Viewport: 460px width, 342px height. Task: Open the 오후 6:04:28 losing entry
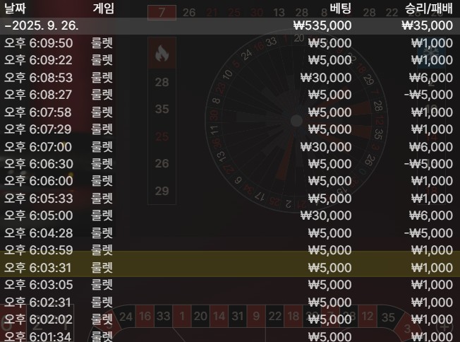pyautogui.click(x=230, y=233)
